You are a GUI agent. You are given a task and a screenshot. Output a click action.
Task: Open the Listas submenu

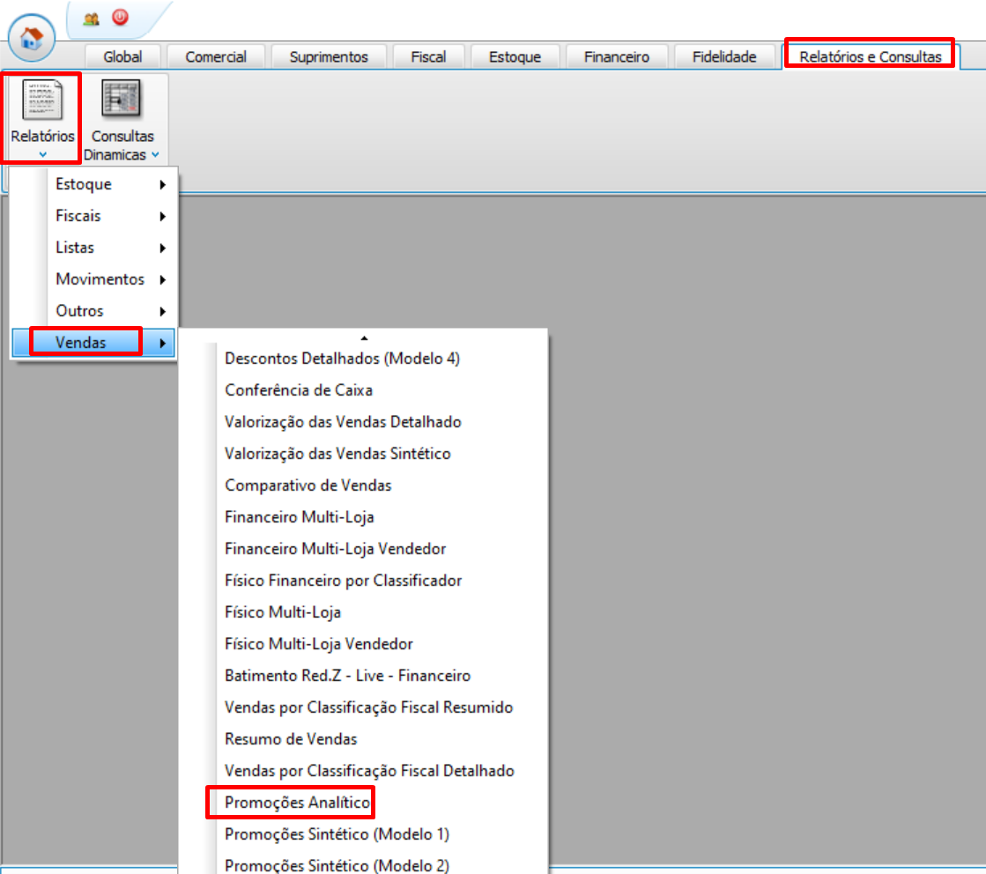94,248
